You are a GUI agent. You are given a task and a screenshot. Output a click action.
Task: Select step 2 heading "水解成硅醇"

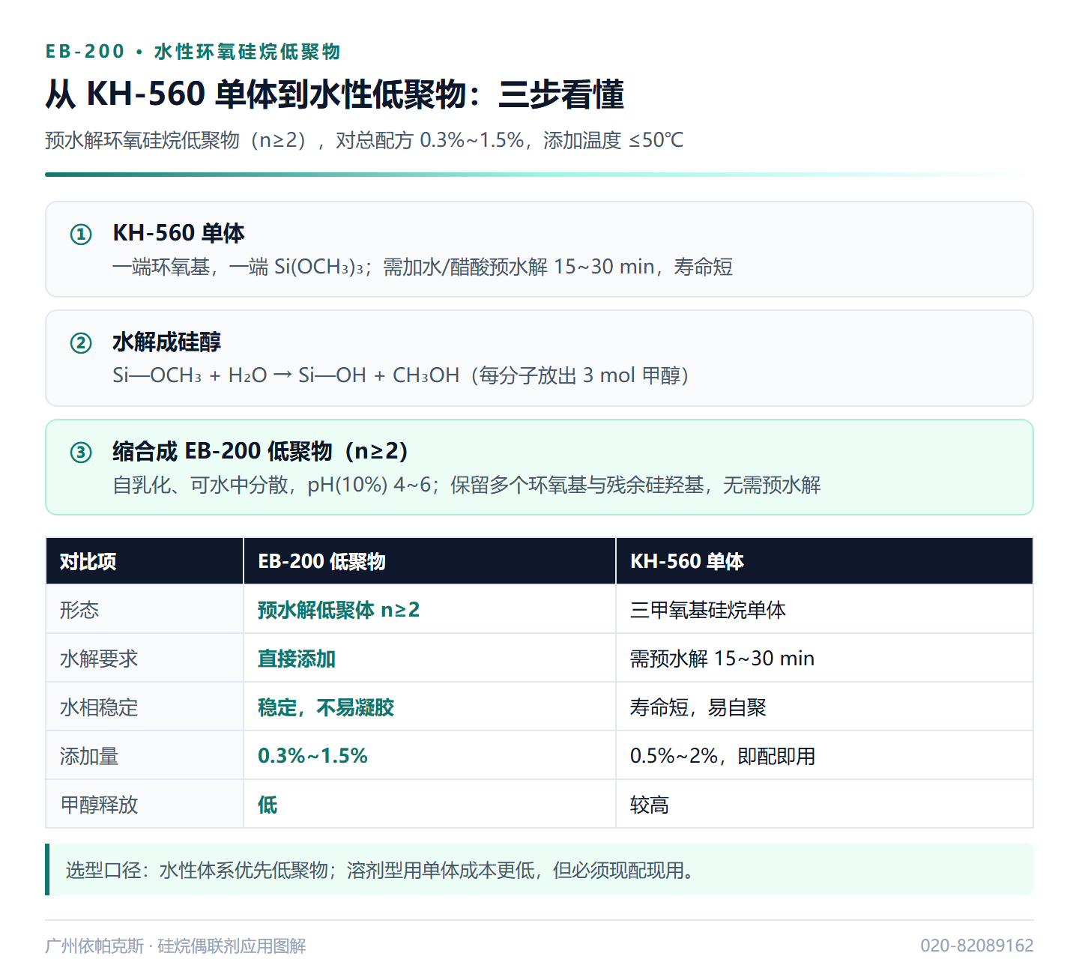pyautogui.click(x=166, y=342)
